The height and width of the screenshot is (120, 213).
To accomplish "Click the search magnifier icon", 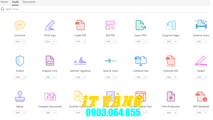I will pos(3,9).
